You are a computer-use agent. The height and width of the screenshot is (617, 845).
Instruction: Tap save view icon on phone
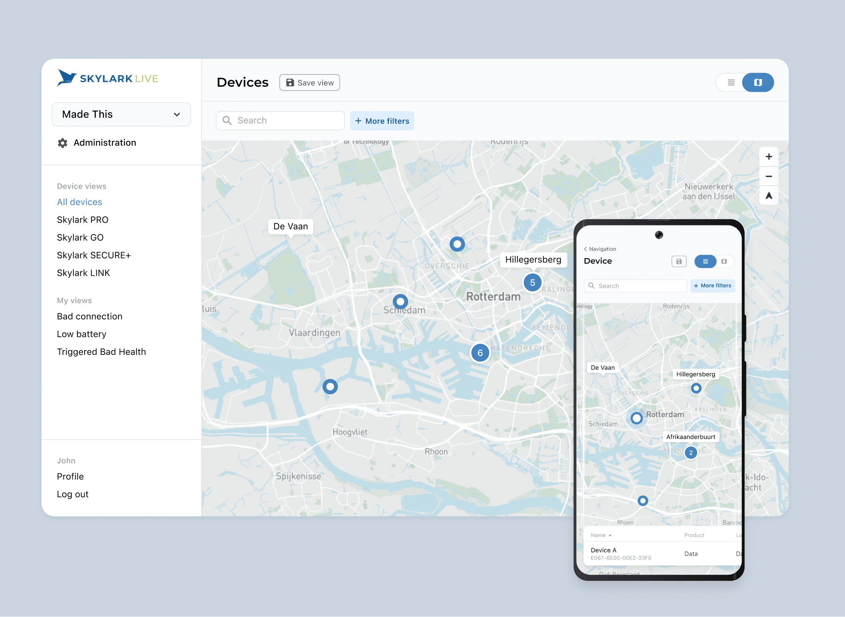(x=679, y=261)
